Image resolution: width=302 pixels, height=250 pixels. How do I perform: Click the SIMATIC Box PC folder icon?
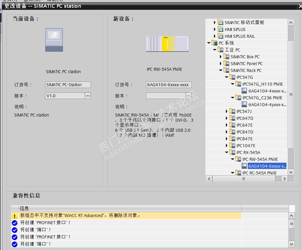point(226,56)
